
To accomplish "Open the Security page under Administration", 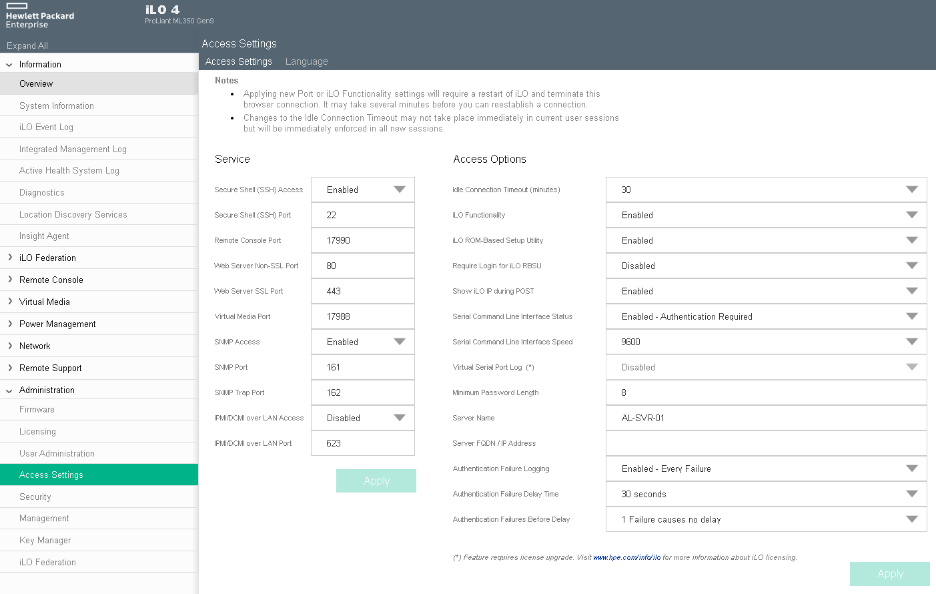I will pos(35,497).
